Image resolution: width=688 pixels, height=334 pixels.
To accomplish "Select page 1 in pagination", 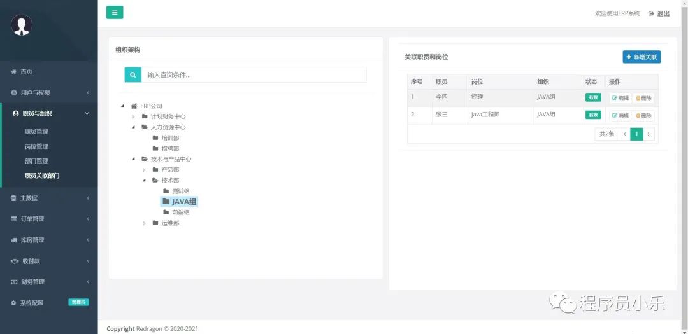I will (636, 134).
